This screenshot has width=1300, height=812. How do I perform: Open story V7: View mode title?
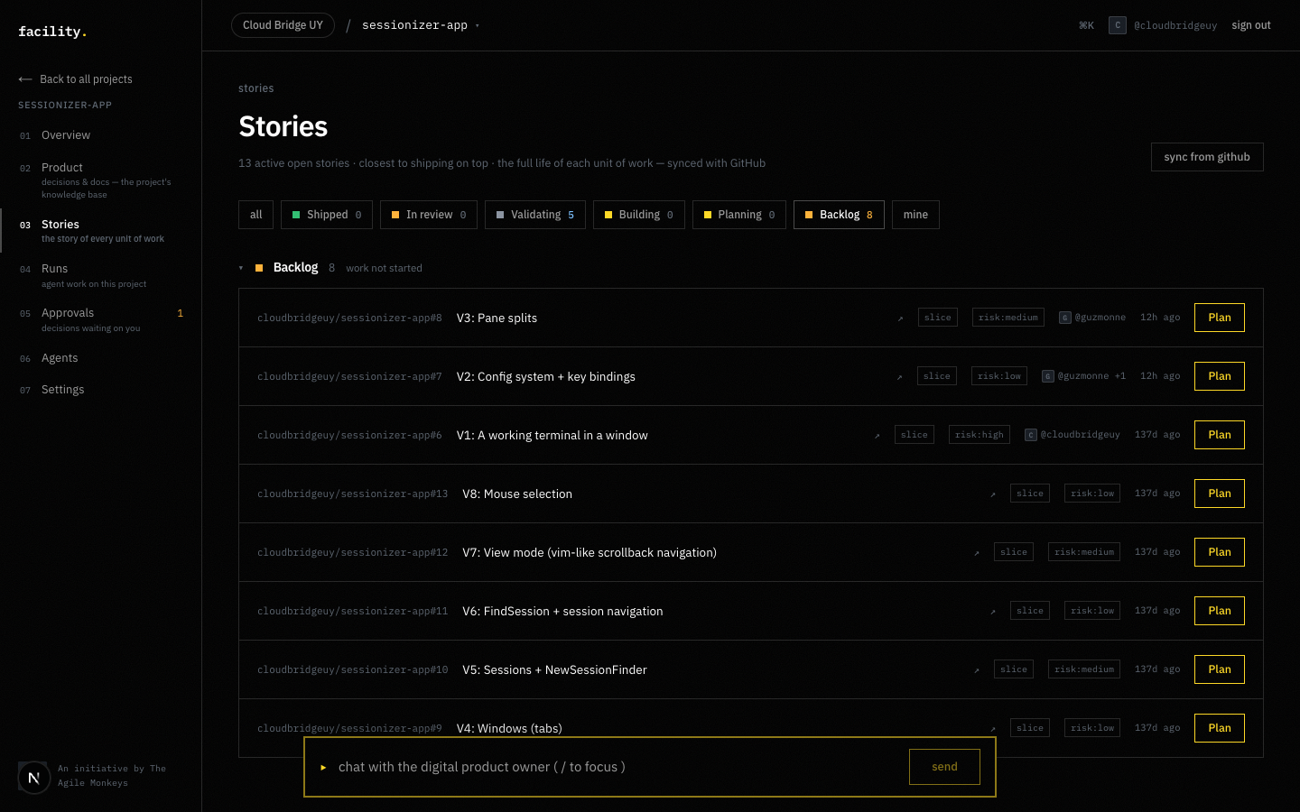click(590, 552)
